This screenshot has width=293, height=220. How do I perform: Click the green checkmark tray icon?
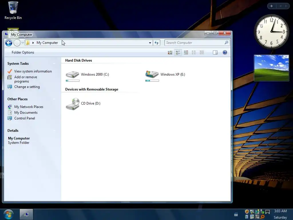click(262, 212)
